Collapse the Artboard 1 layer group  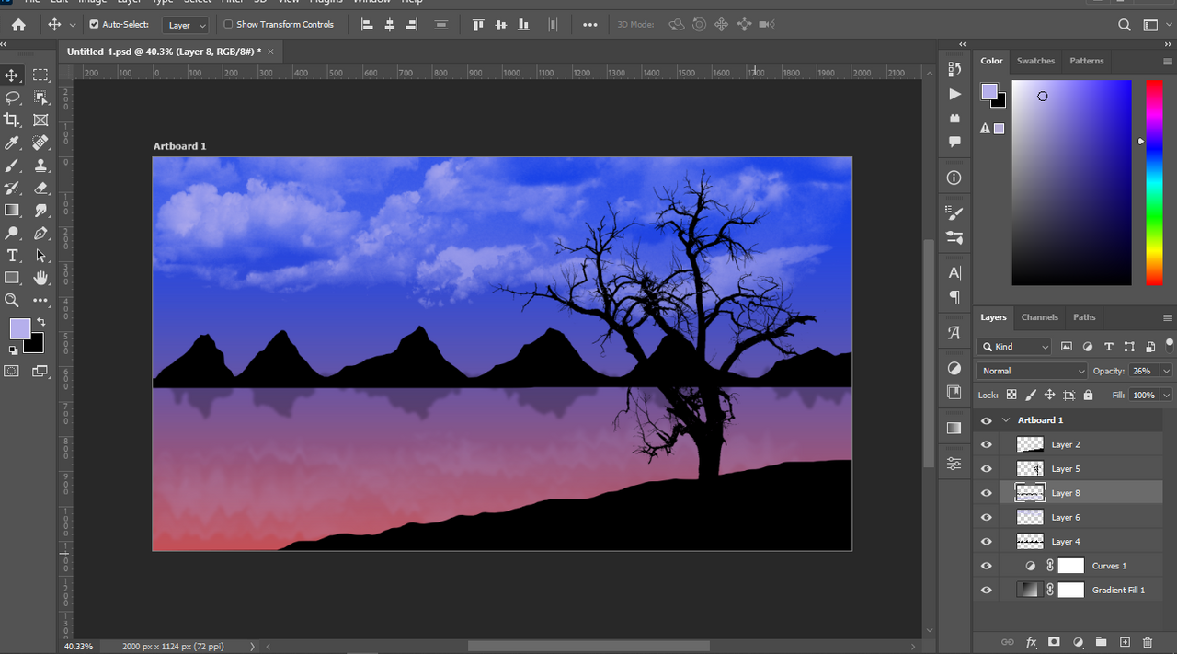[x=1006, y=420]
